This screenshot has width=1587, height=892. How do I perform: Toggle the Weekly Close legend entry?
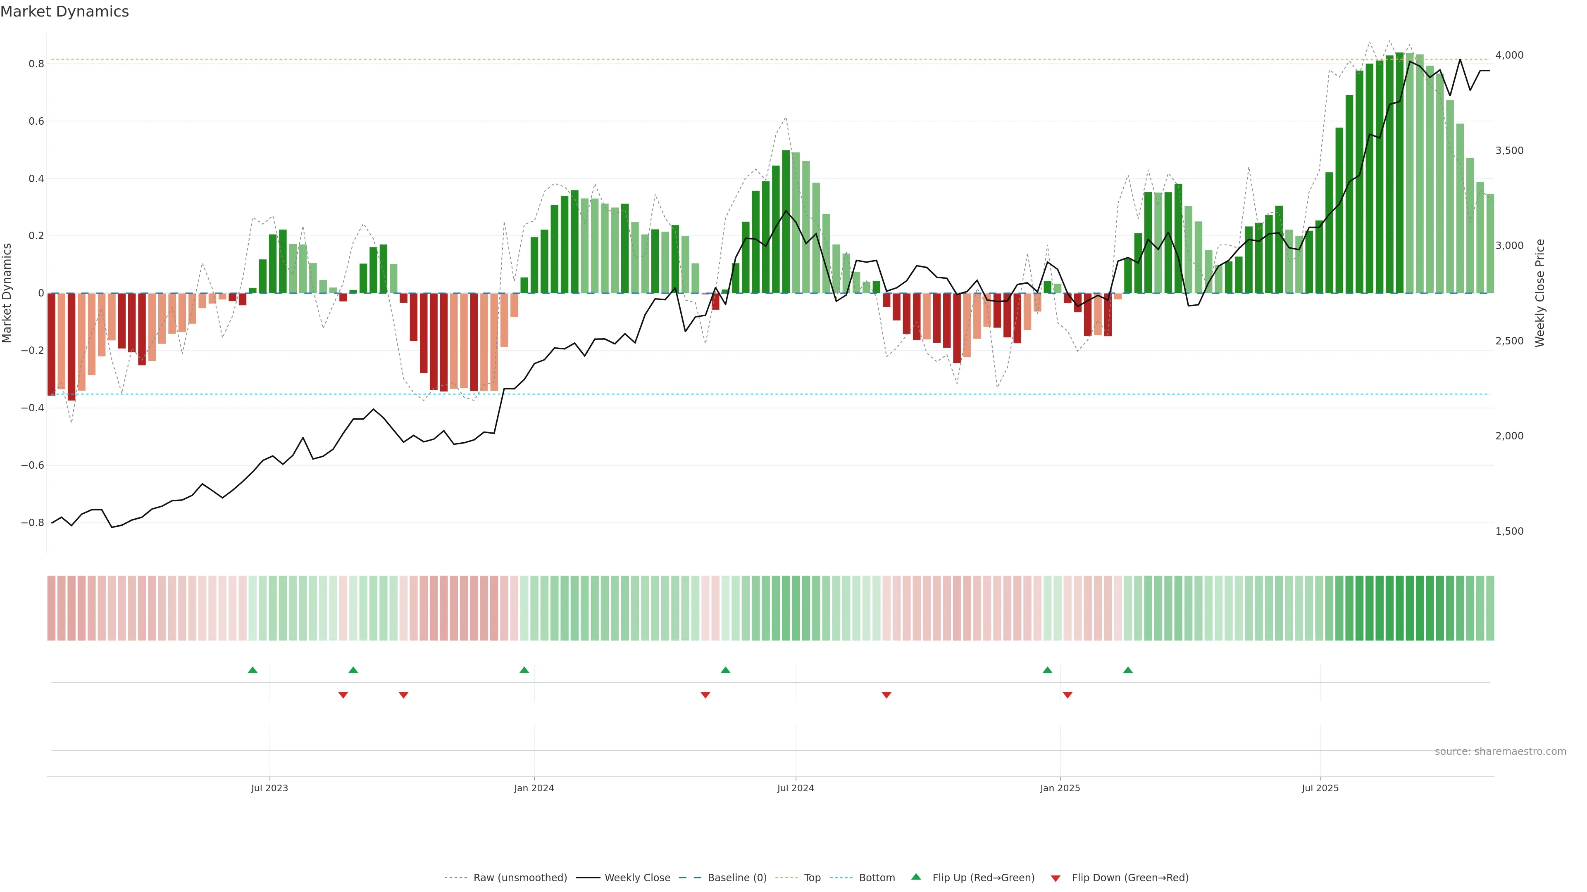click(x=637, y=877)
